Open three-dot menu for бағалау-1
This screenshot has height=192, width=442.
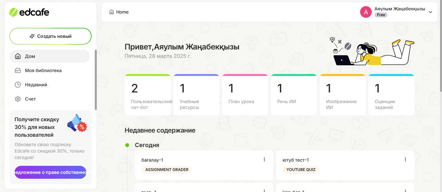pos(264,159)
